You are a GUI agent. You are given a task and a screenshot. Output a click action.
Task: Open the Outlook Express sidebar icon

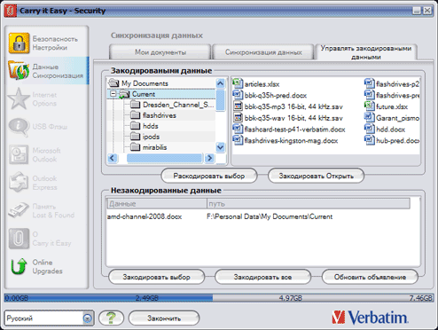point(19,182)
